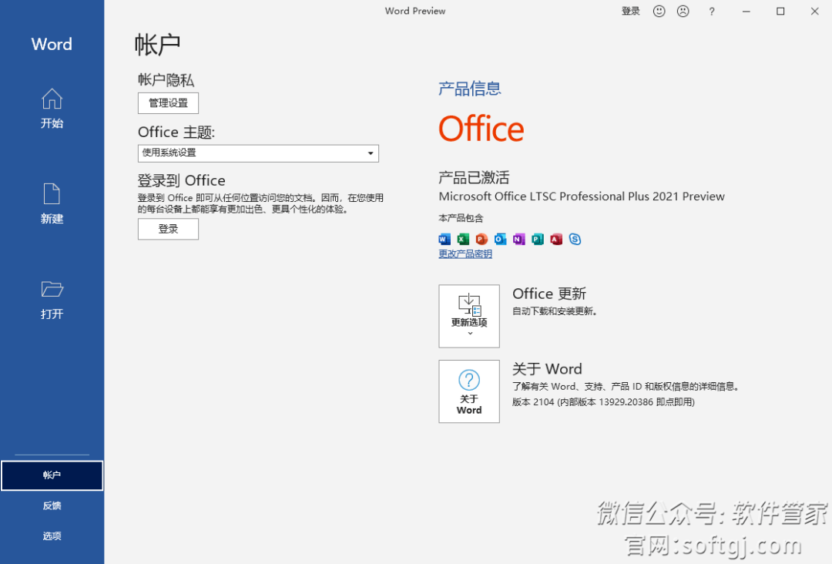Click the smiley feedback icon at top
This screenshot has height=564, width=832.
coord(659,11)
